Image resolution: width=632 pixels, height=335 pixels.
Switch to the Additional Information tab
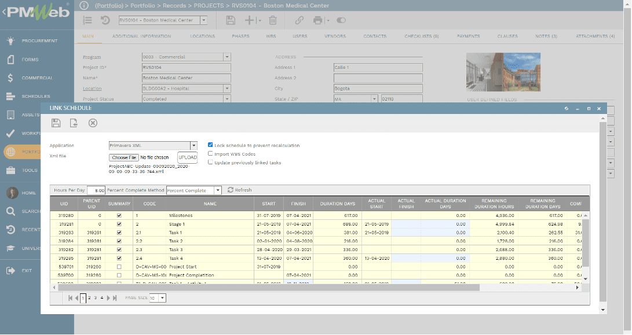pyautogui.click(x=141, y=36)
